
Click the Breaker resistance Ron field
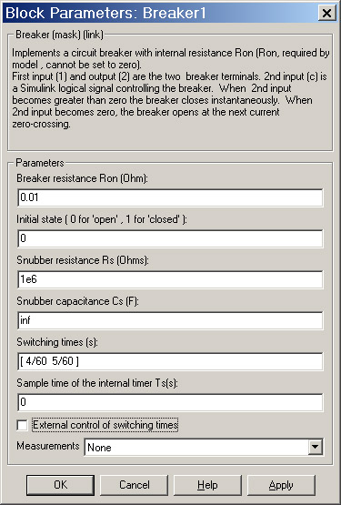tap(170, 197)
